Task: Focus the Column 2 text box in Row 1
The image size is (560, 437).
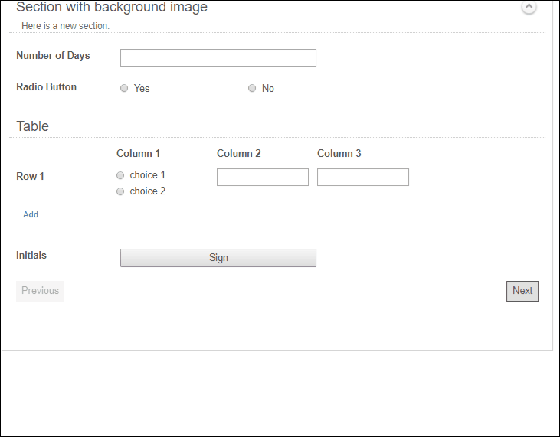Action: coord(263,178)
